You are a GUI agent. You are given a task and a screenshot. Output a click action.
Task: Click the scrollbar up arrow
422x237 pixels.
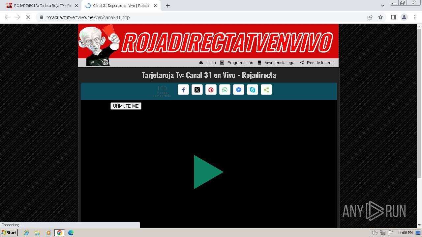419,26
